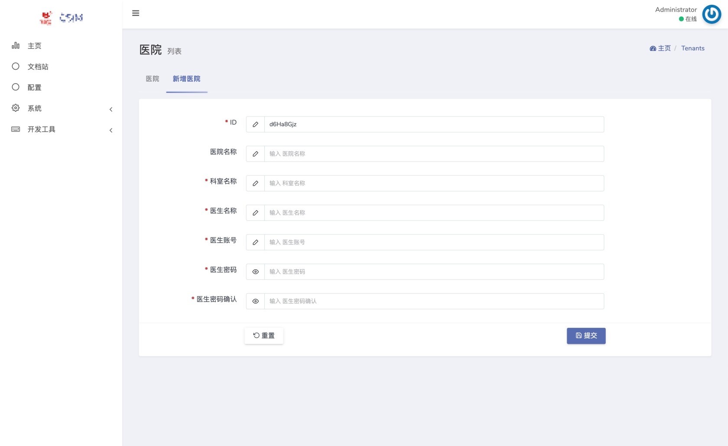Image resolution: width=728 pixels, height=446 pixels.
Task: Open 配置 in the sidebar
Action: coord(35,87)
